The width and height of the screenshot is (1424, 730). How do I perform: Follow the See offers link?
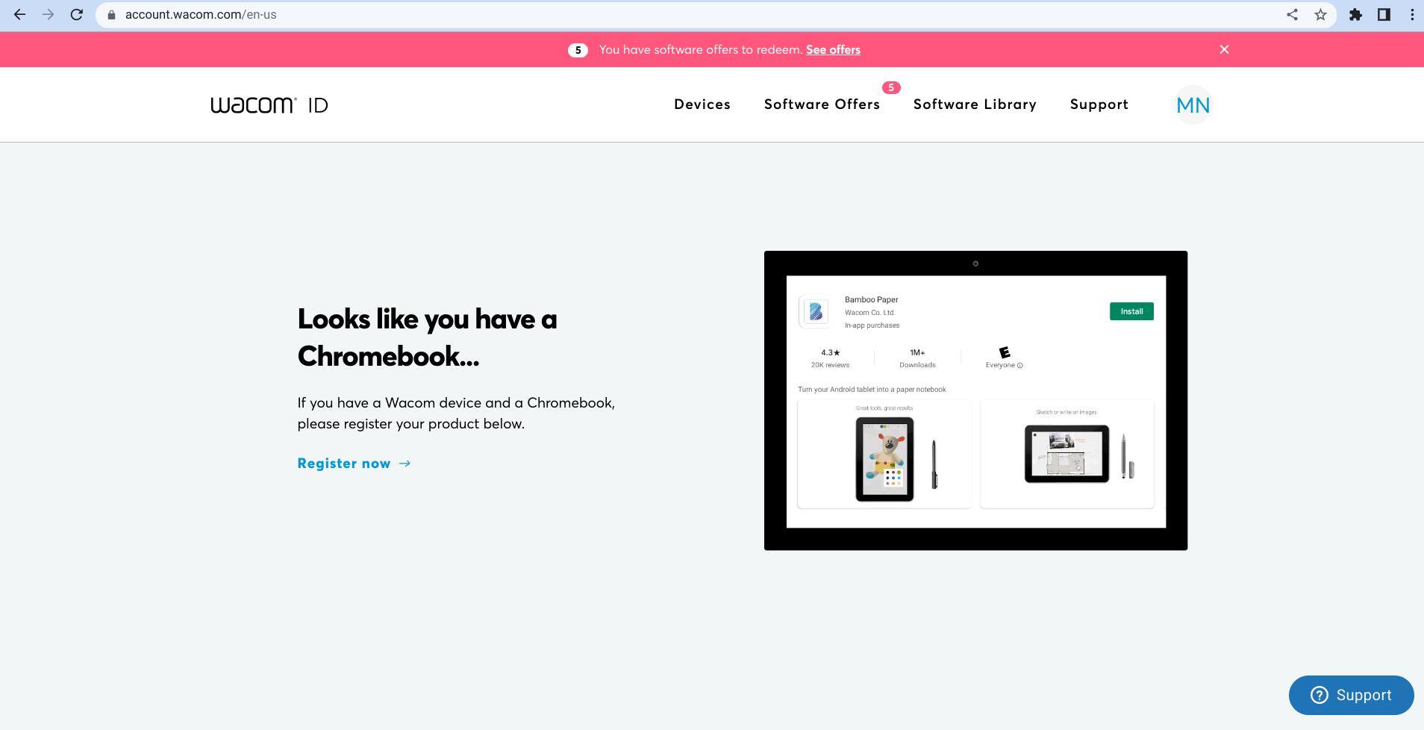point(833,50)
